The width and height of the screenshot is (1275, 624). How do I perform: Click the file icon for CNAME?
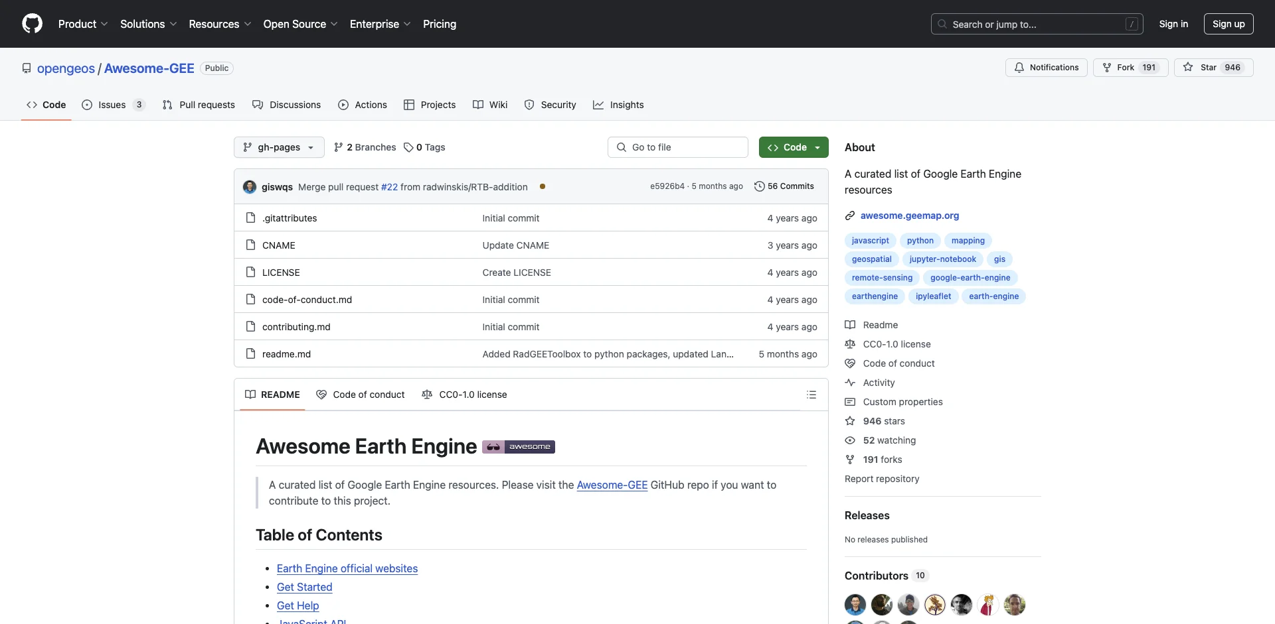pyautogui.click(x=250, y=245)
